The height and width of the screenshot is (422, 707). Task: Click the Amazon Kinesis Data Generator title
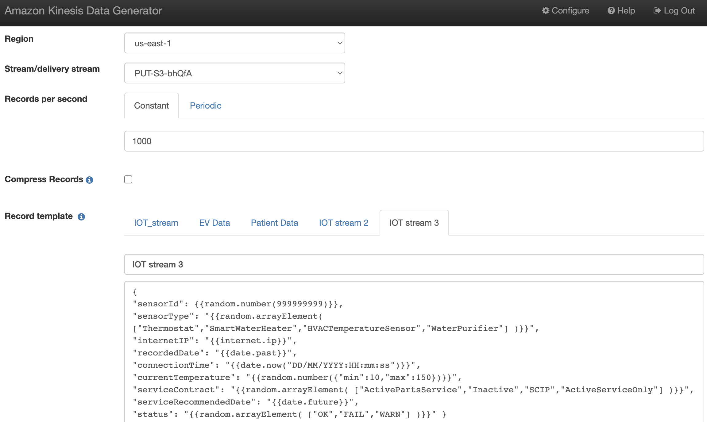coord(83,11)
